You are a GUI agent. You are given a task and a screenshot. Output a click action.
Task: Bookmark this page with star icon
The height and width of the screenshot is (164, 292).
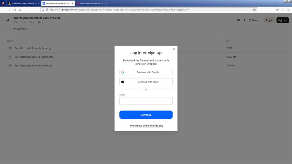(254, 10)
